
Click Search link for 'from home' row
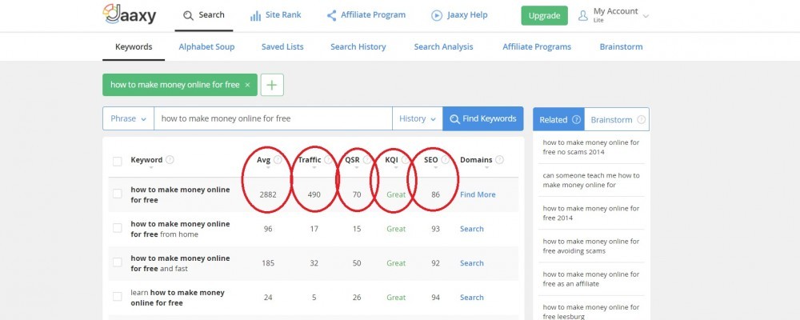pos(471,229)
